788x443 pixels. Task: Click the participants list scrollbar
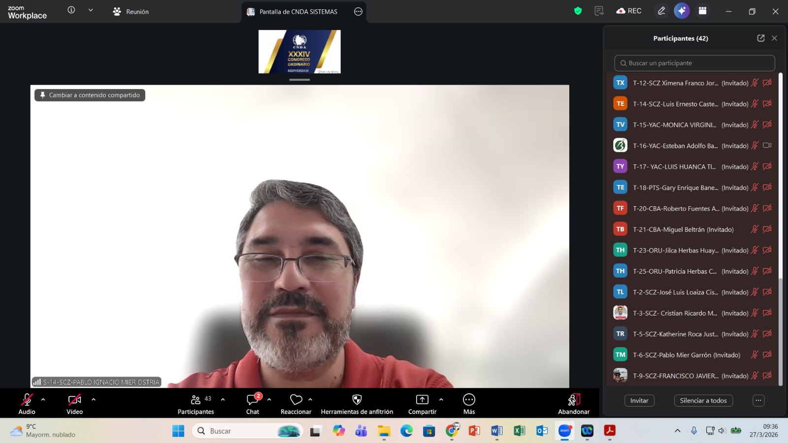pos(780,330)
